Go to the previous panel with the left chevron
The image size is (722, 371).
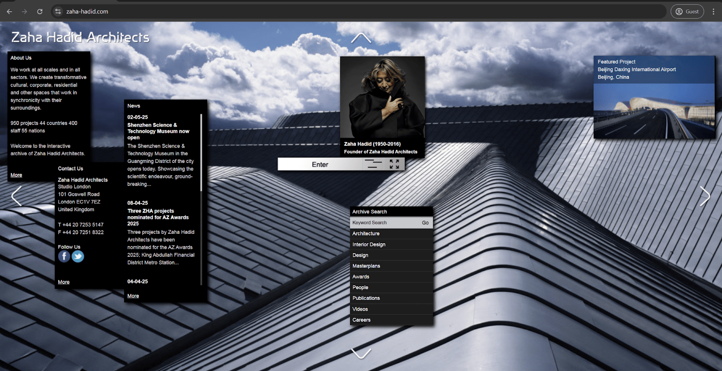coord(16,196)
